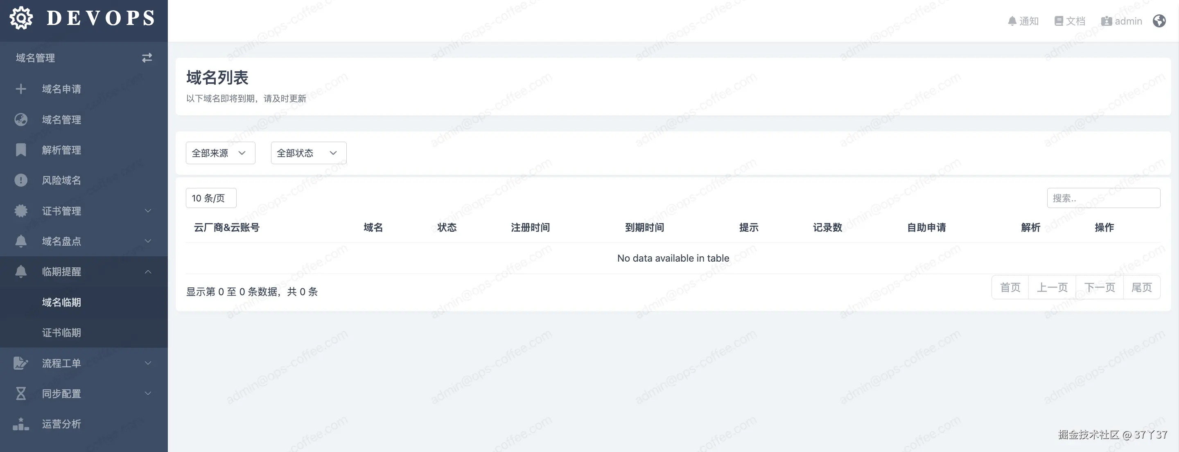Expand the 证书管理 submenu chevron
Image resolution: width=1179 pixels, height=452 pixels.
148,211
